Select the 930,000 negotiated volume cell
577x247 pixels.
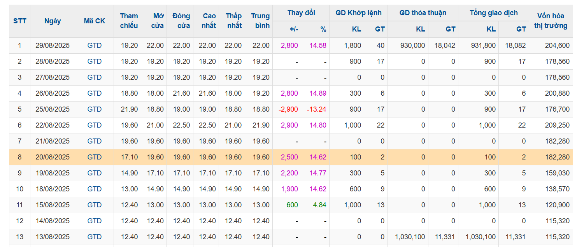pyautogui.click(x=412, y=46)
